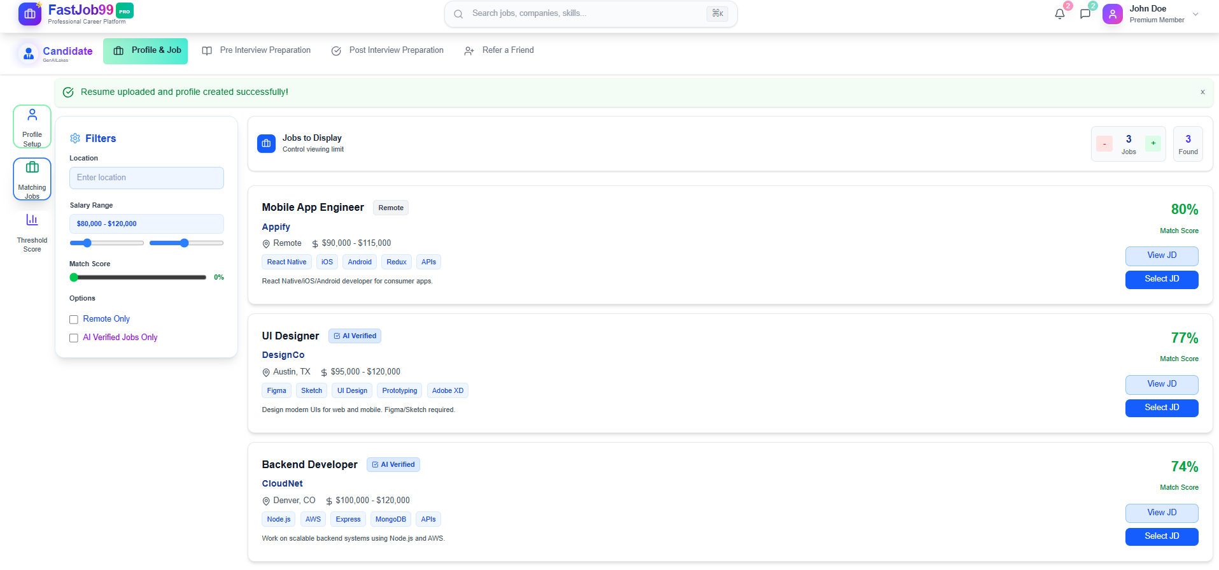Go to the Refer a Friend tab
1219x570 pixels.
[499, 50]
